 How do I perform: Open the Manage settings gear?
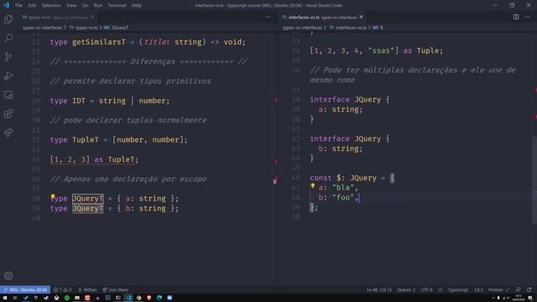tap(8, 275)
